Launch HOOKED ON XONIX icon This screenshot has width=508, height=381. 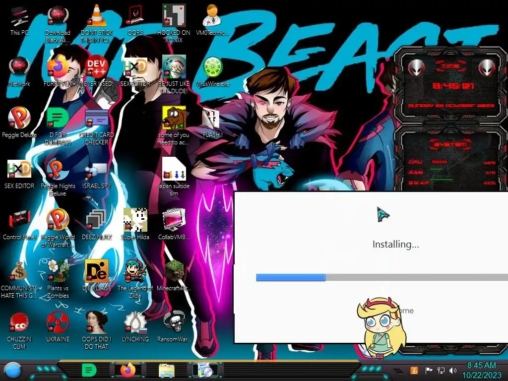pos(174,16)
